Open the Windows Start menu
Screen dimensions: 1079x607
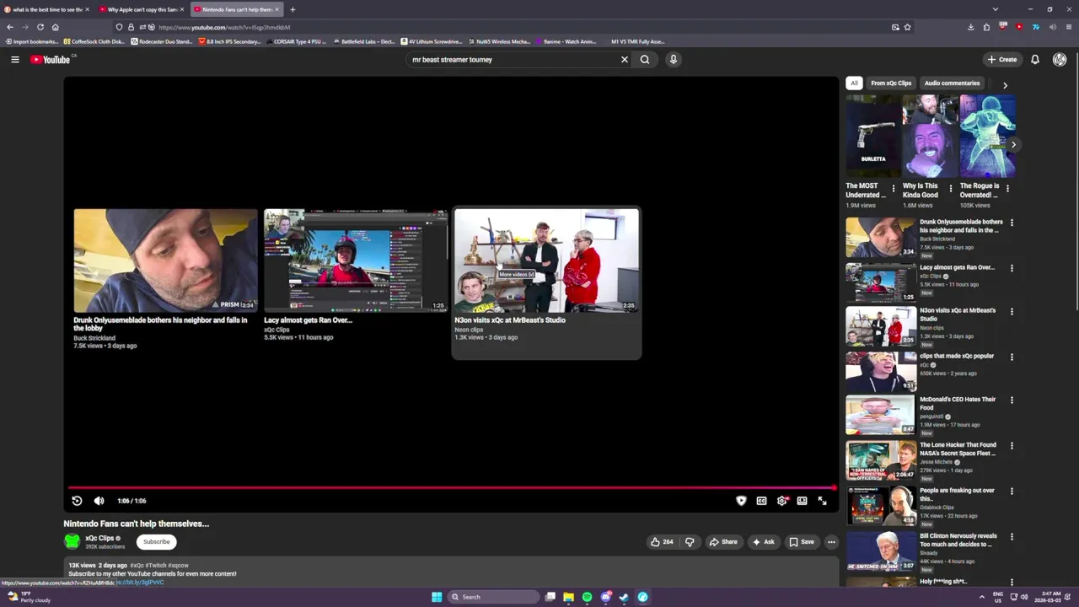pyautogui.click(x=437, y=597)
